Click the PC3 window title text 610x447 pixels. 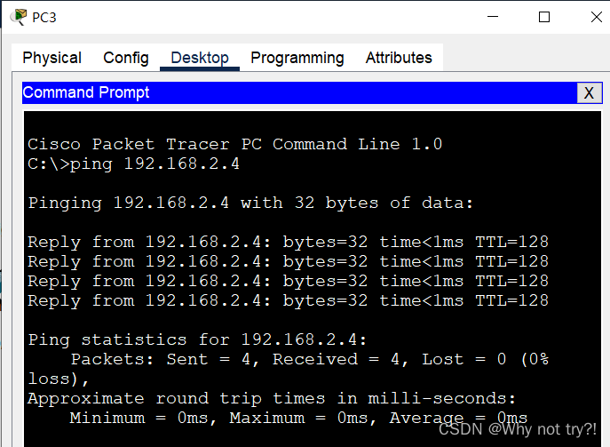click(x=44, y=18)
